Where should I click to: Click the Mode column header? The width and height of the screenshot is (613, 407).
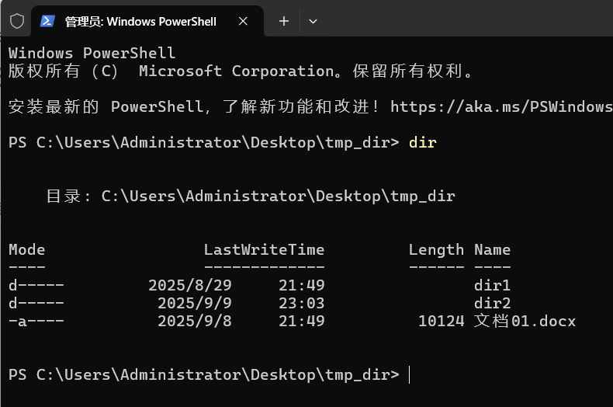[27, 249]
